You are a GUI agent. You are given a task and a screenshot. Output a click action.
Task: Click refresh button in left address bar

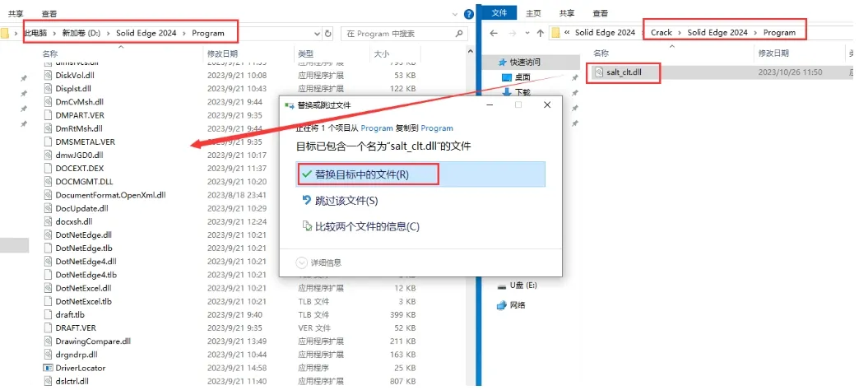[327, 34]
